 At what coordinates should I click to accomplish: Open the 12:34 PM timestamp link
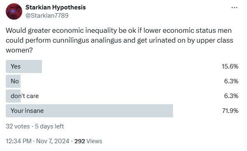[x=18, y=141]
